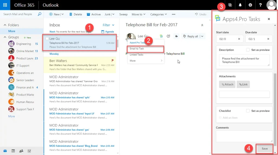Check Description 'Set as preview' box

[248, 50]
